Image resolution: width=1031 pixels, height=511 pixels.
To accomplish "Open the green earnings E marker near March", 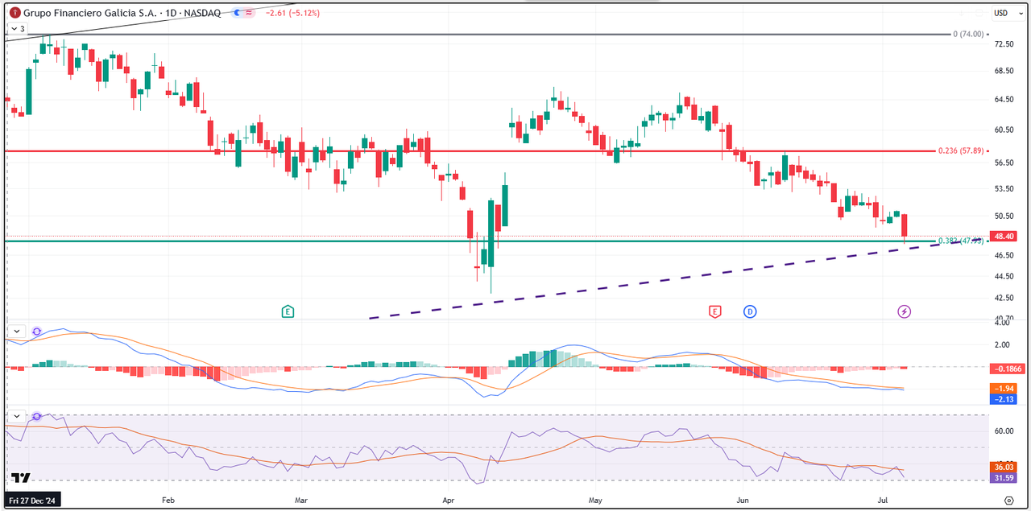I will [288, 311].
